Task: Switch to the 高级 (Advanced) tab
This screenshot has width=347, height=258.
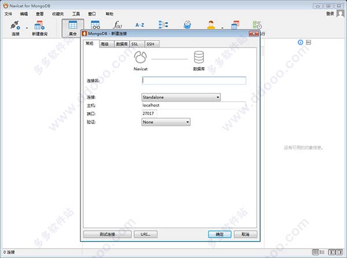Action: (x=106, y=44)
